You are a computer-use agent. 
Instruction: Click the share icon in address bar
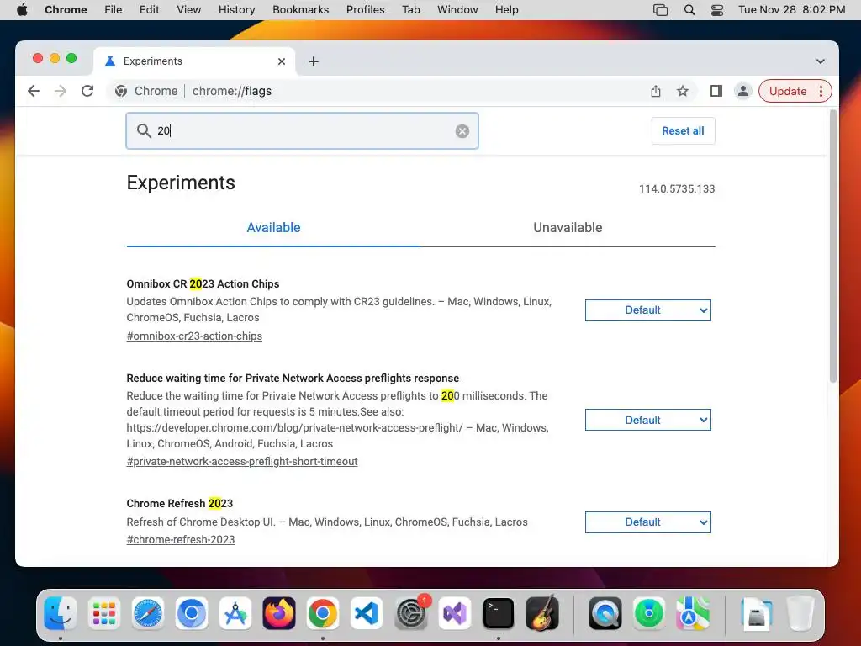(x=656, y=91)
